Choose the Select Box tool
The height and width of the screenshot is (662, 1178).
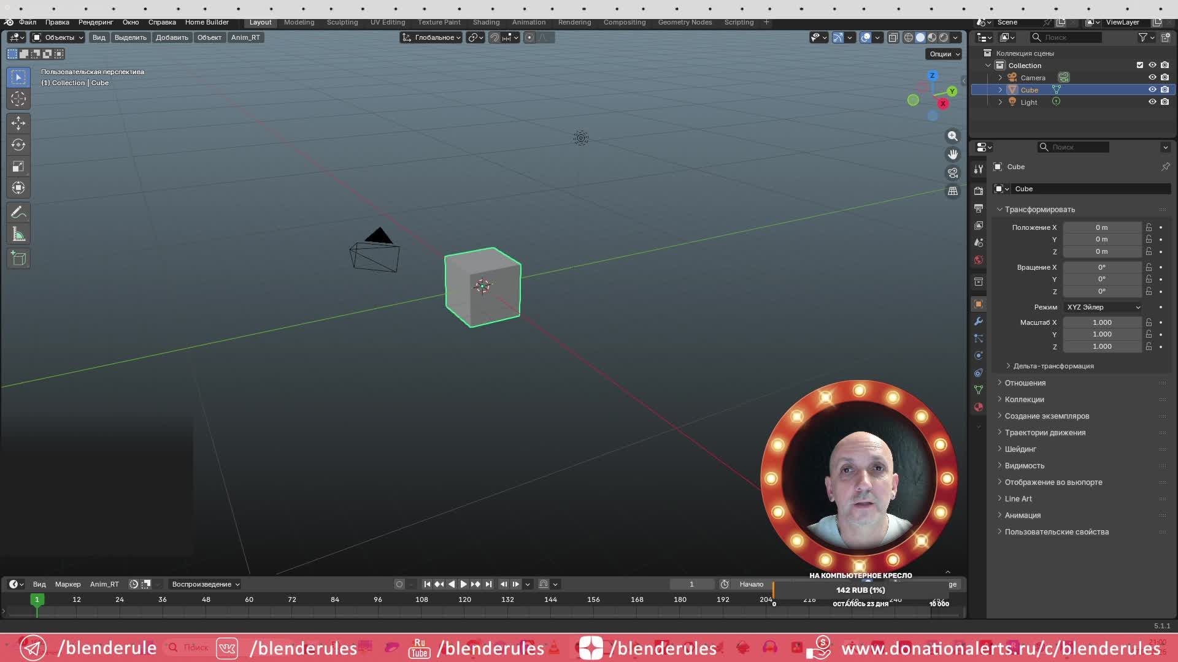(18, 77)
